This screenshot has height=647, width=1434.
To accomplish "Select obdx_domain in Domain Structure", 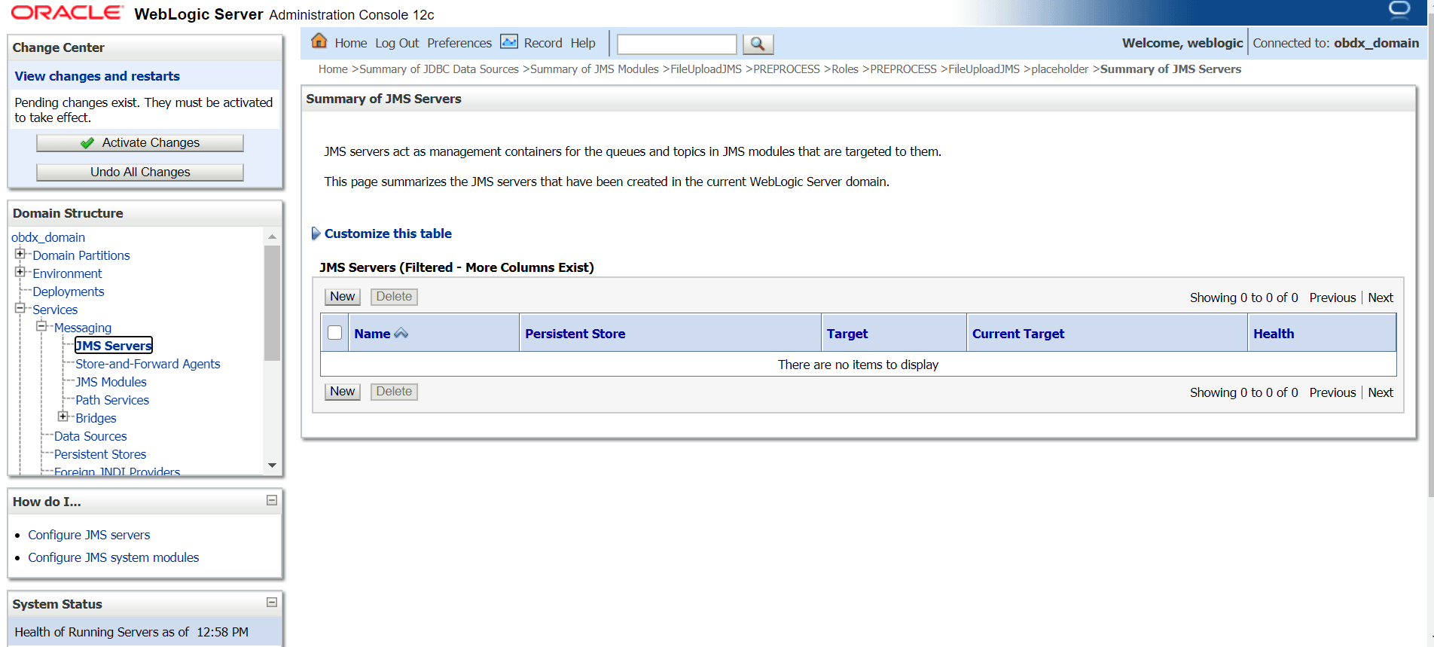I will [x=48, y=237].
